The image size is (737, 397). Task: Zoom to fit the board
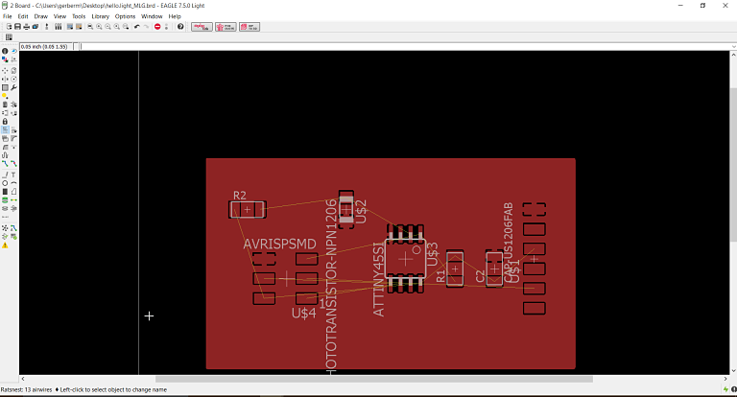(90, 27)
